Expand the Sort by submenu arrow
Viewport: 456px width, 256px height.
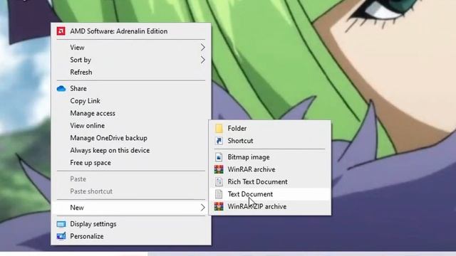[x=202, y=60]
